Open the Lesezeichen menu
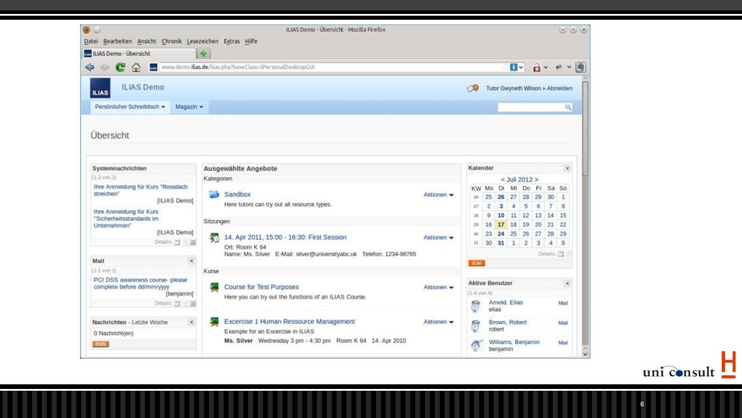 (202, 41)
